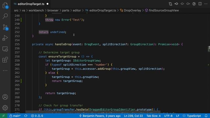The image size is (210, 118).
Task: Click 'GroupDirection' type on line 255
Action: [x=142, y=44]
